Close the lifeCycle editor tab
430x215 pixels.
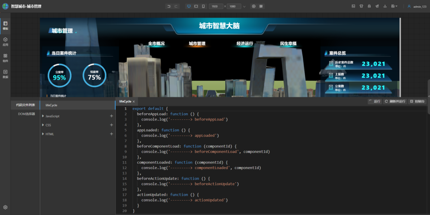[x=134, y=102]
